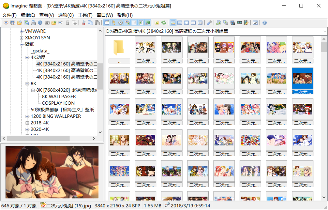Click the folder tree scrollbar up arrow
Viewport: 328px width, 210px height.
100,31
